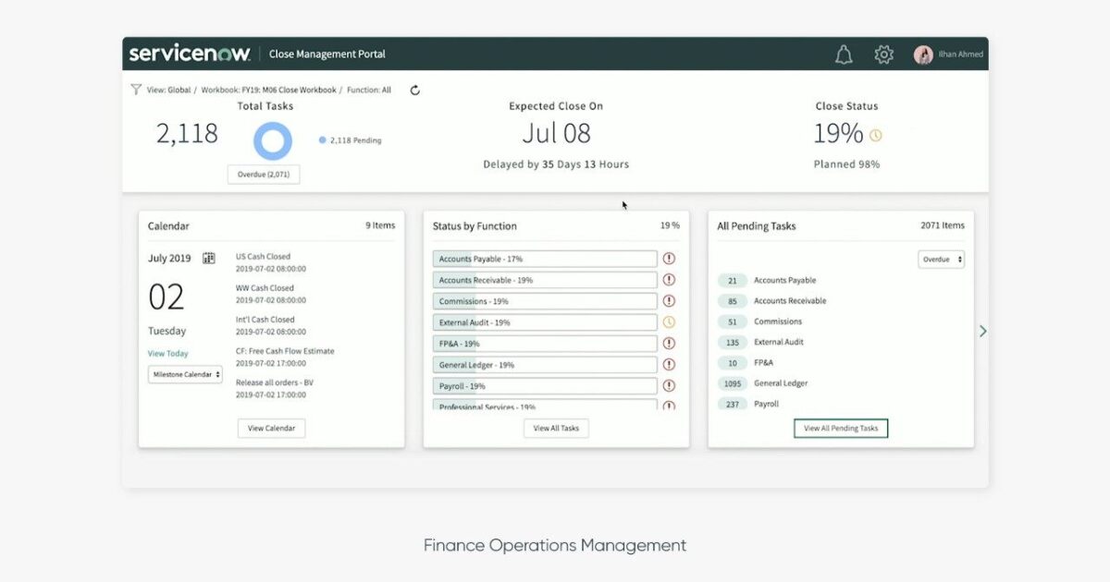Click Ilhan Ahmed's profile avatar
1110x582 pixels.
pyautogui.click(x=925, y=55)
